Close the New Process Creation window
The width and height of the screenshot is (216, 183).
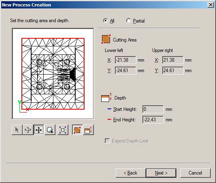(211, 5)
